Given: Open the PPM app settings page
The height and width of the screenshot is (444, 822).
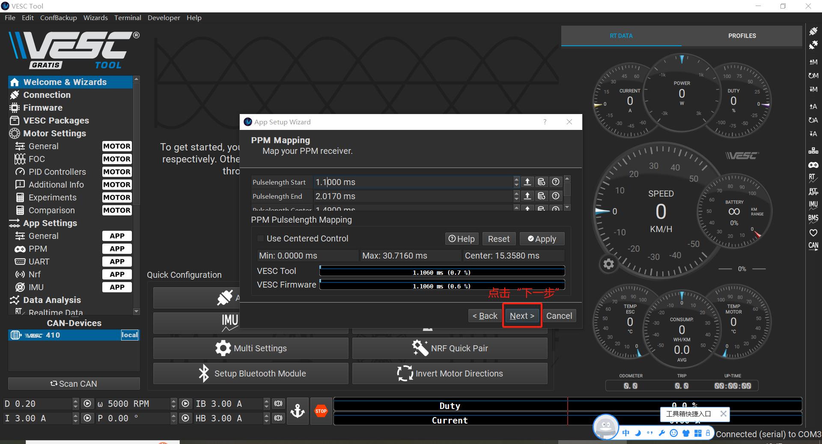Looking at the screenshot, I should point(38,249).
